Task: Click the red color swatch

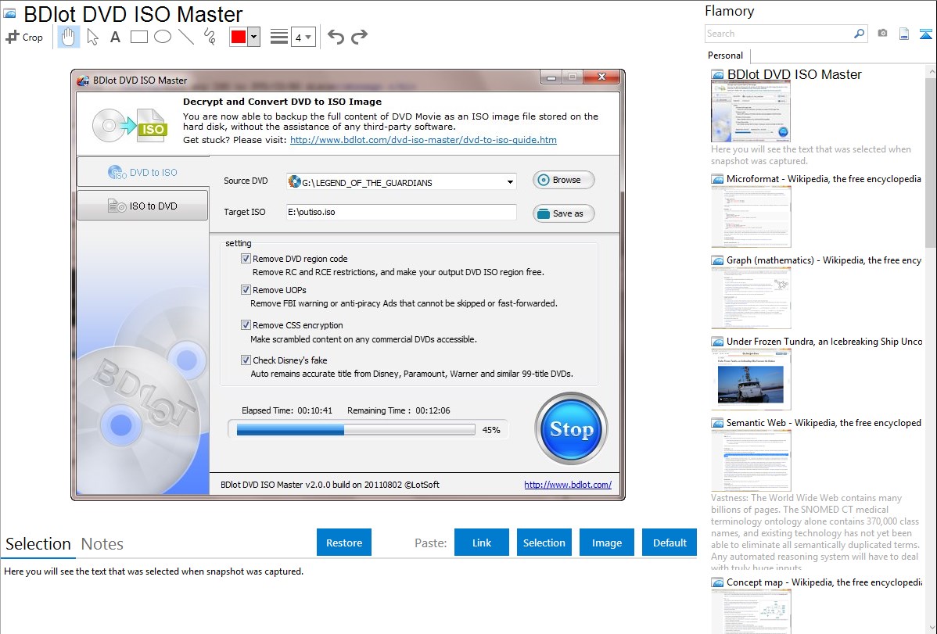Action: (x=238, y=37)
